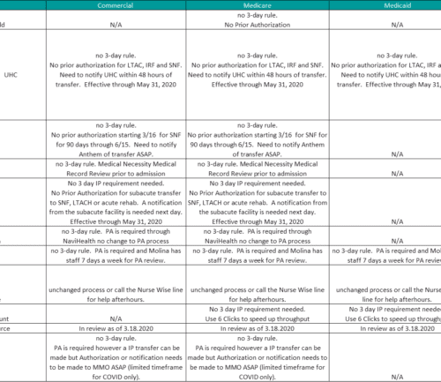Click Medicare cell mentioning Nurse Wise line
Screen dimensions: 441x382
coord(258,284)
